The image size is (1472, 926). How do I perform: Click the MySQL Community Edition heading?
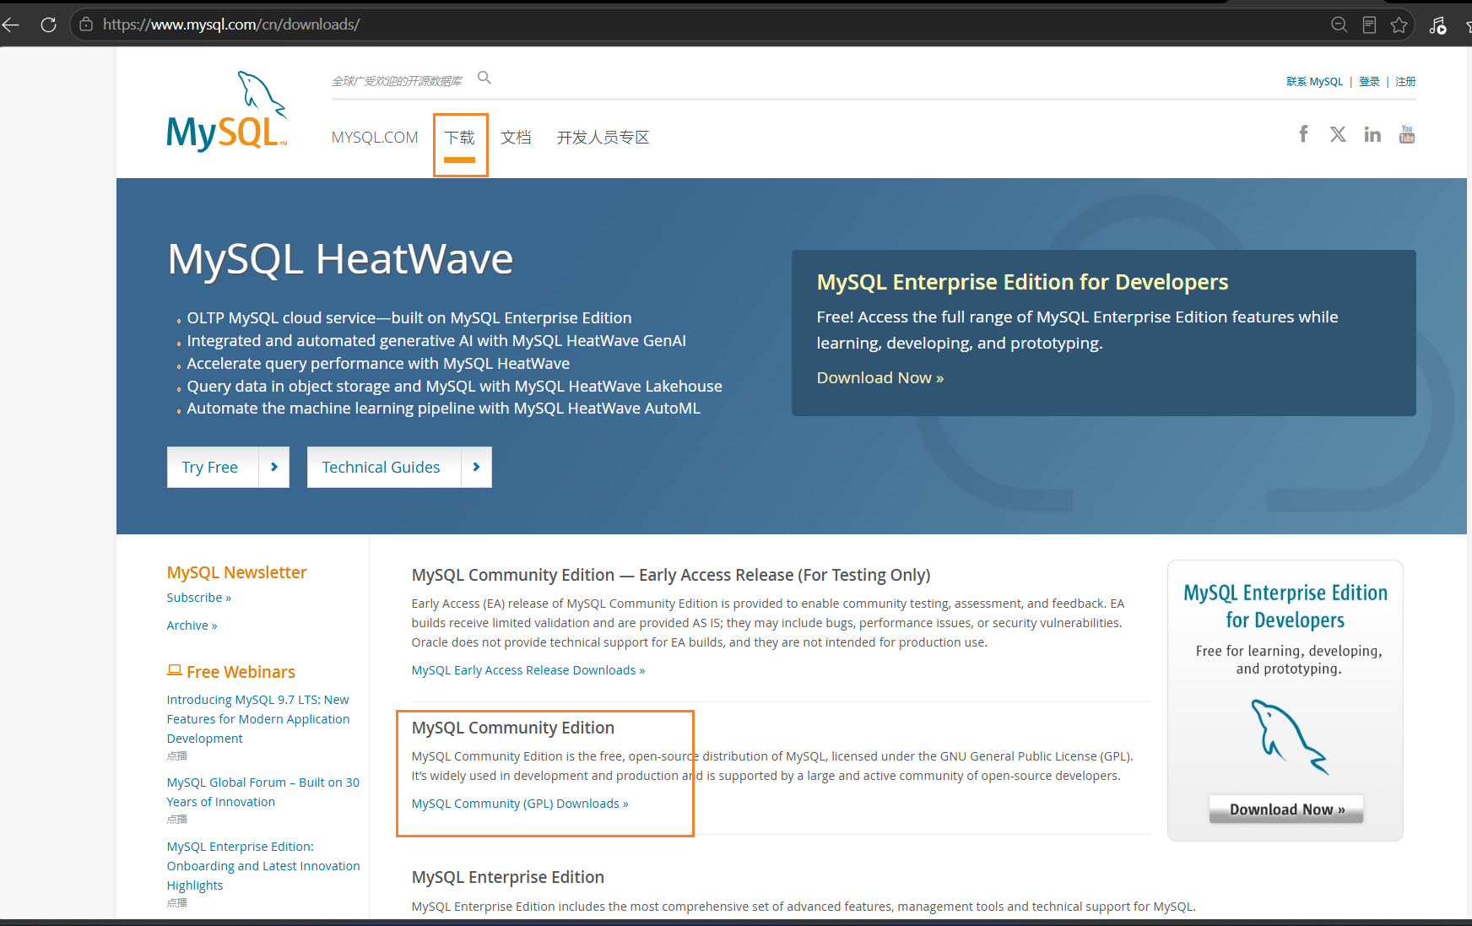[x=513, y=728]
